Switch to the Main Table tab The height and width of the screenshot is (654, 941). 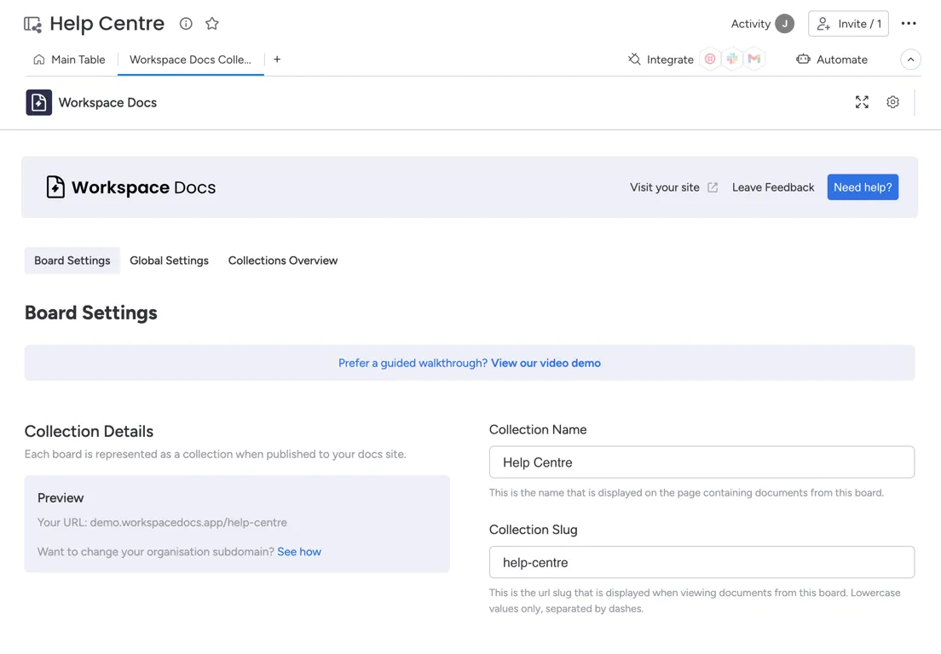click(x=69, y=60)
